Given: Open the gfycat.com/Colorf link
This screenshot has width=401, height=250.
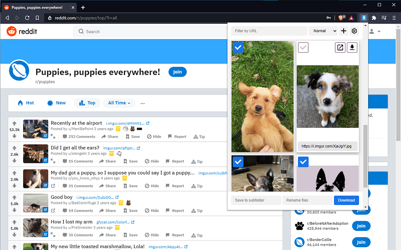Looking at the screenshot, I should pyautogui.click(x=116, y=222).
